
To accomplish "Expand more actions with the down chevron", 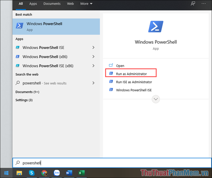I will click(x=156, y=99).
